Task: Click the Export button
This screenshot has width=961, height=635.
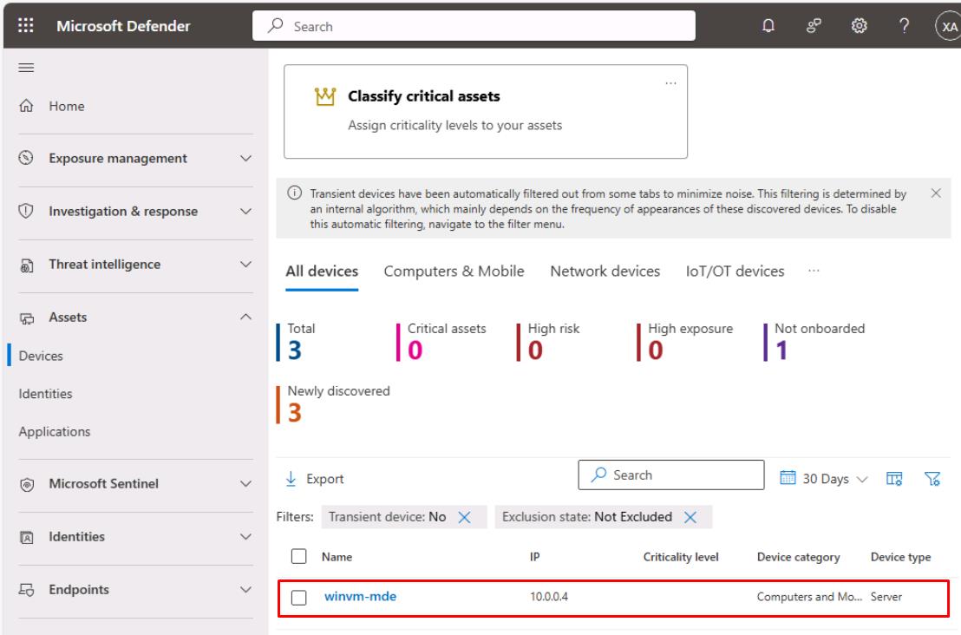Action: (x=315, y=479)
